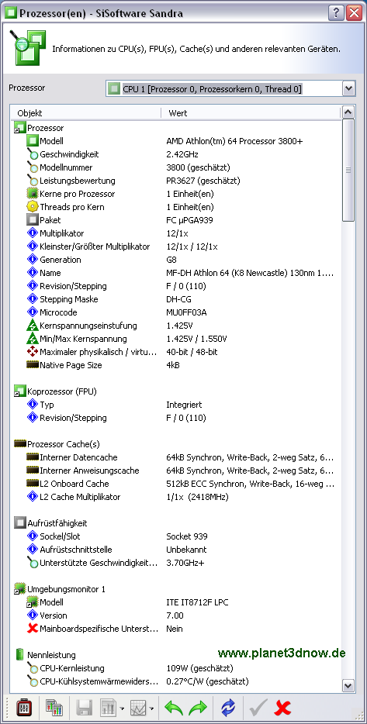Click the red options panel icon

(23, 708)
